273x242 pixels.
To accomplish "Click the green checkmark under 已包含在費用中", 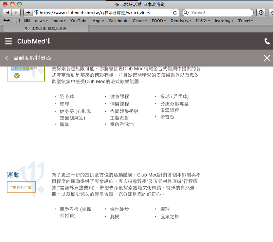I will point(17,76).
